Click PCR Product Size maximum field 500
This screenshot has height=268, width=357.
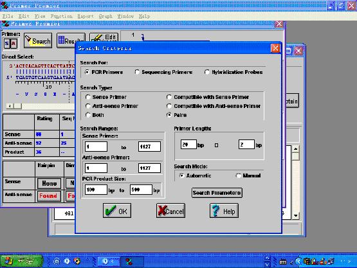pyautogui.click(x=141, y=190)
